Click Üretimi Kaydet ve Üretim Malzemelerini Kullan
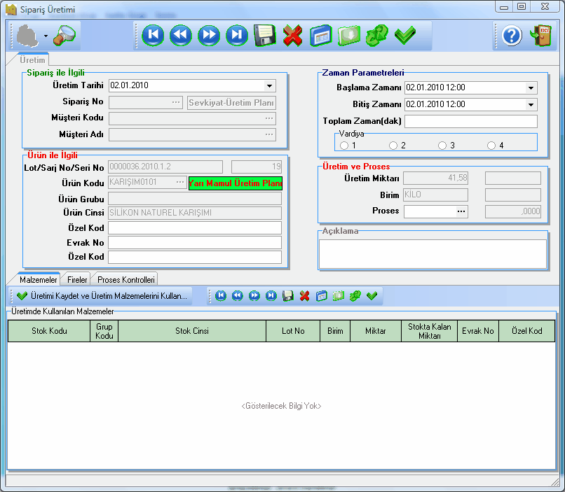This screenshot has height=492, width=565. [102, 296]
